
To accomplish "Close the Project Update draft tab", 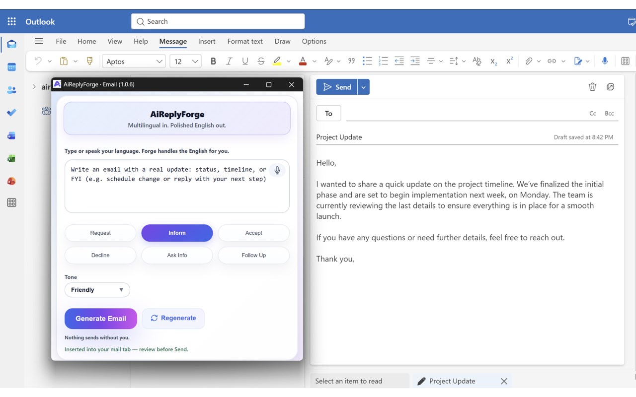I will [x=504, y=381].
